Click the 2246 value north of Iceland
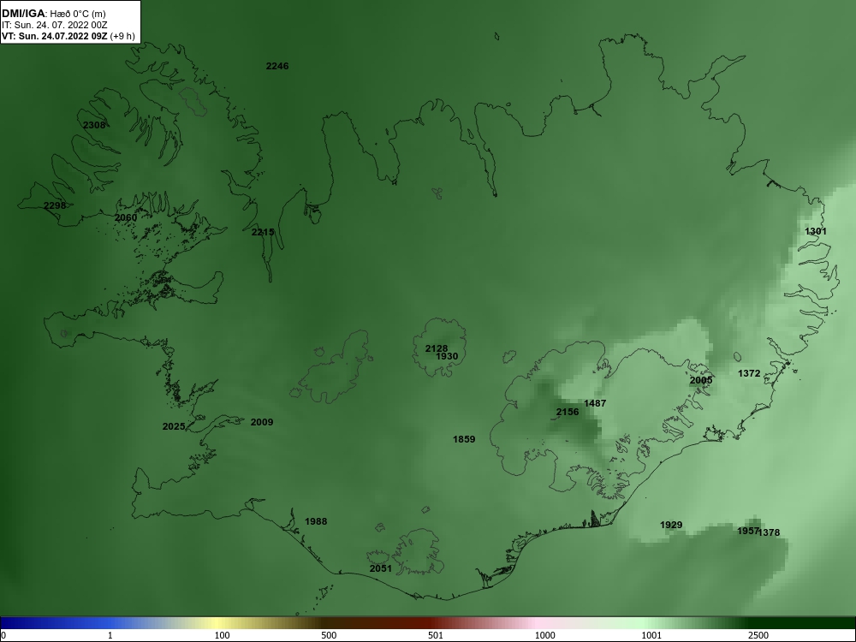This screenshot has height=642, width=856. click(277, 66)
